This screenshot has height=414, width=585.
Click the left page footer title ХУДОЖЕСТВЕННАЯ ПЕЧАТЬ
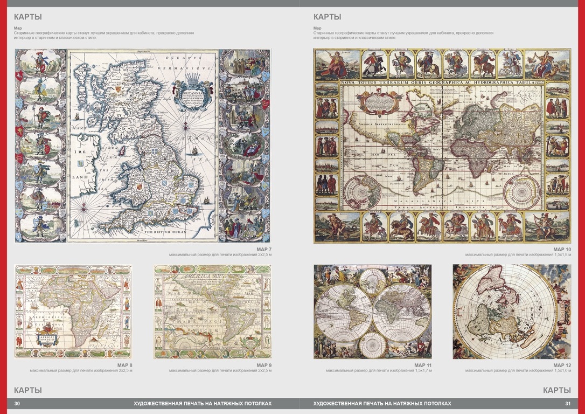pos(203,404)
